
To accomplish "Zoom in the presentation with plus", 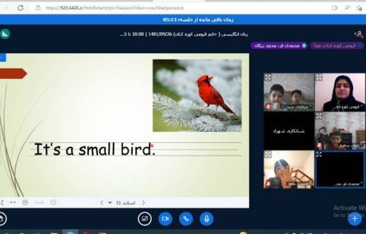I will pos(25,202).
